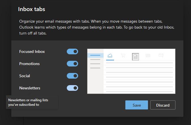Click the Promotions label text

pos(29,64)
